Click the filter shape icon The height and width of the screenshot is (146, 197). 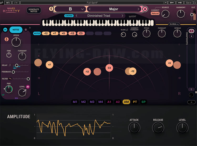10,79
